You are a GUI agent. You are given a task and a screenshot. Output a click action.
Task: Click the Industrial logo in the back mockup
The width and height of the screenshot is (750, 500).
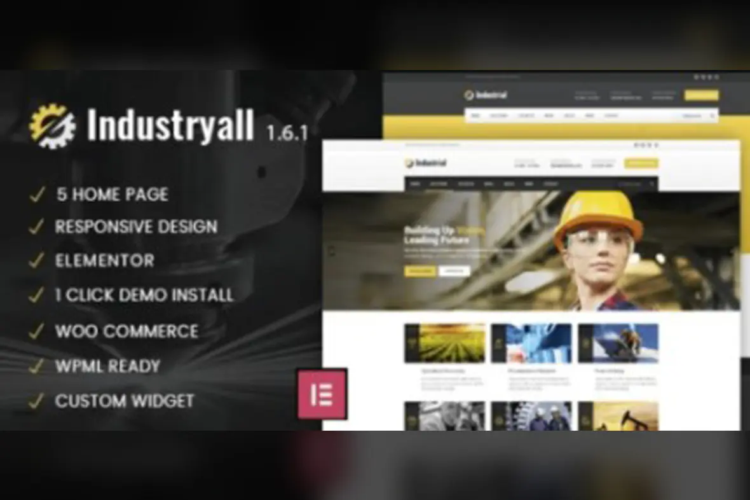486,95
